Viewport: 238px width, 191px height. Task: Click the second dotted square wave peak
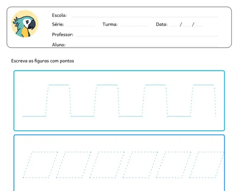pyautogui.click(x=107, y=100)
